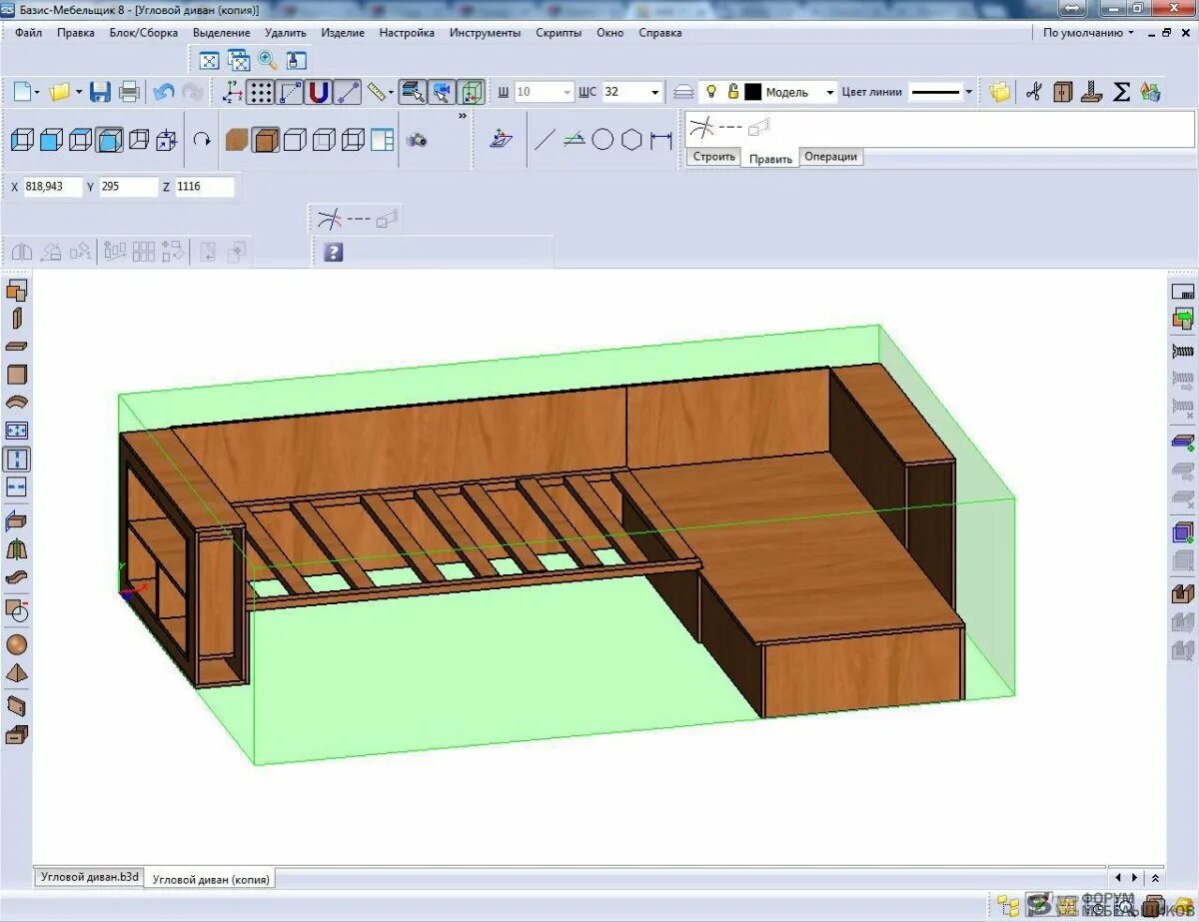Click the New document icon
Viewport: 1199px width, 922px height.
23,92
